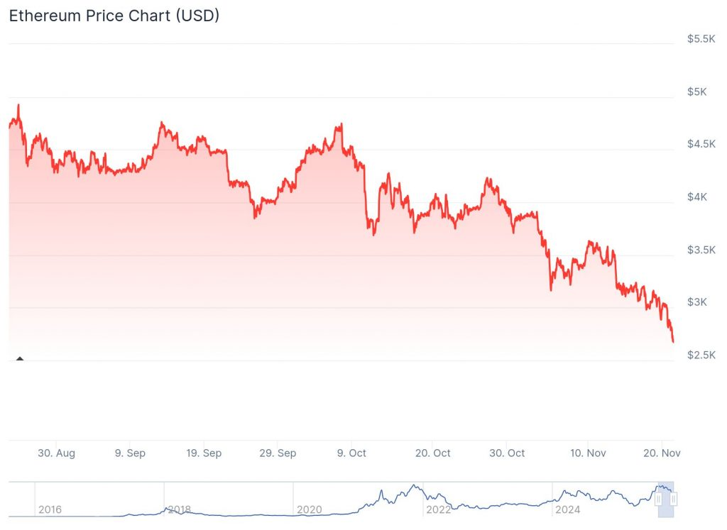
Task: Click the 2021 peak in navigator chart
Action: pos(413,487)
